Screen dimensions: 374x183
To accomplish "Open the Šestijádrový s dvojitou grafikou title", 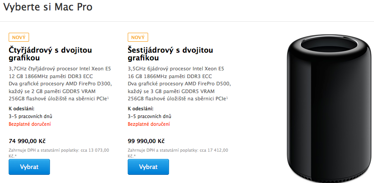I will point(170,54).
